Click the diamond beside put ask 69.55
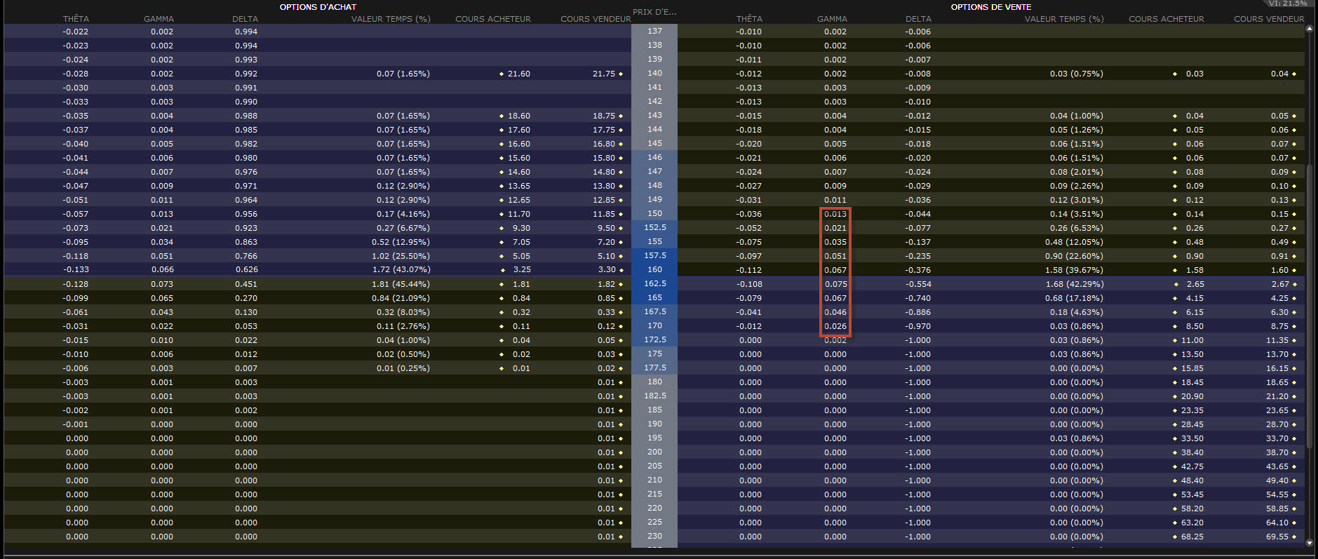 tap(1294, 537)
